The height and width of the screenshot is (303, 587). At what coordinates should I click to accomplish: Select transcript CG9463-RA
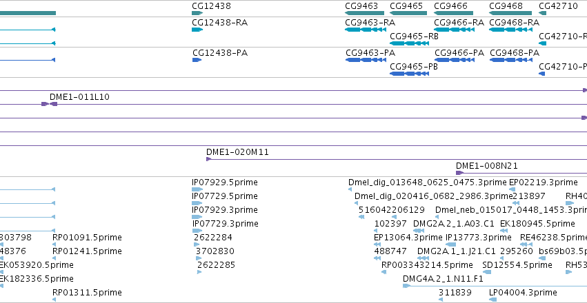point(370,23)
